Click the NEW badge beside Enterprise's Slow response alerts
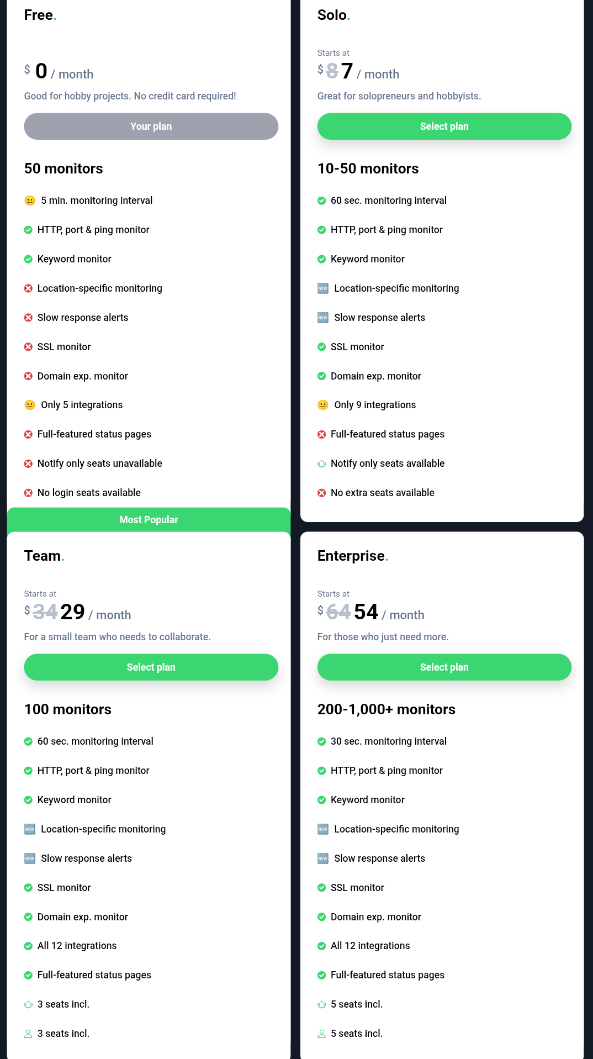 [x=323, y=858]
